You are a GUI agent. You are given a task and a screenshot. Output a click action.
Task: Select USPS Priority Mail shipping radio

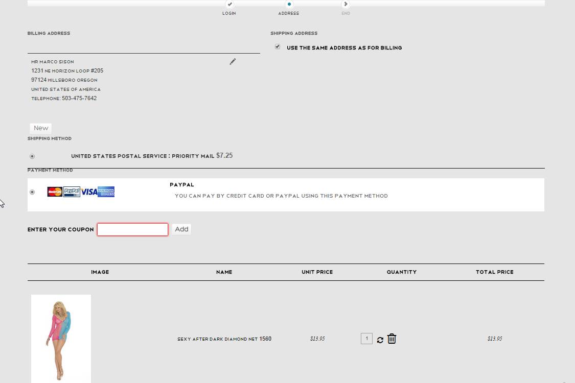point(32,156)
